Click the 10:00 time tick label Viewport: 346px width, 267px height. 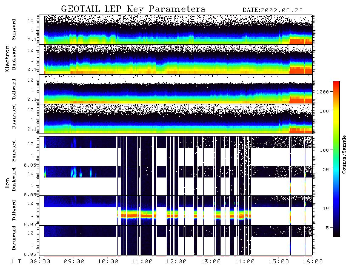(108, 262)
